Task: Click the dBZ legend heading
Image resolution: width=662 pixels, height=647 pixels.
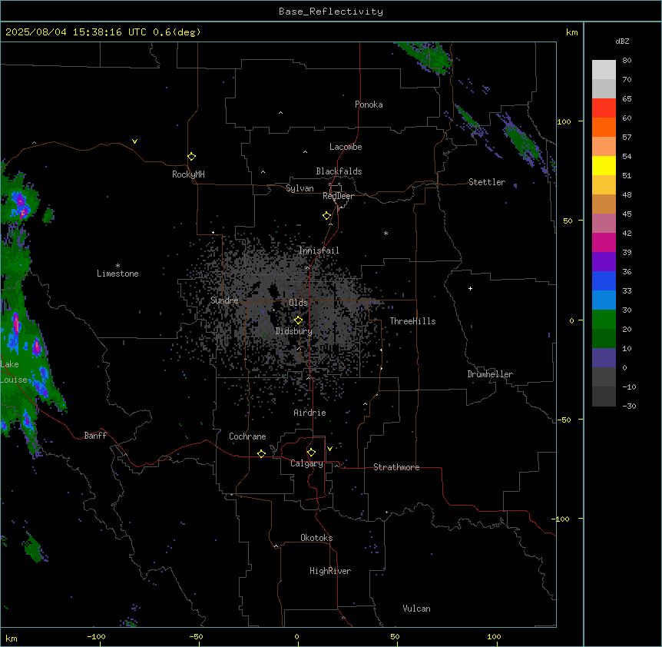Action: (x=622, y=41)
